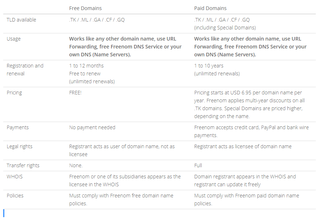Select the Pricing row label
The image size is (323, 220).
14,93
